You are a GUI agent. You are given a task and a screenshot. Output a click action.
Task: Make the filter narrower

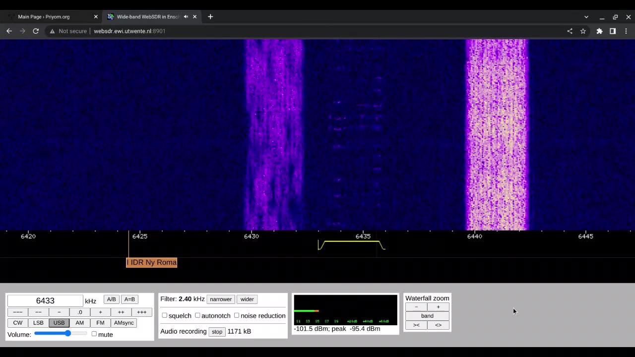coord(221,299)
